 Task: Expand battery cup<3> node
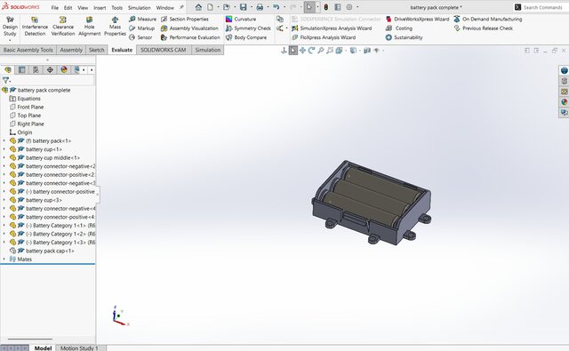4,200
